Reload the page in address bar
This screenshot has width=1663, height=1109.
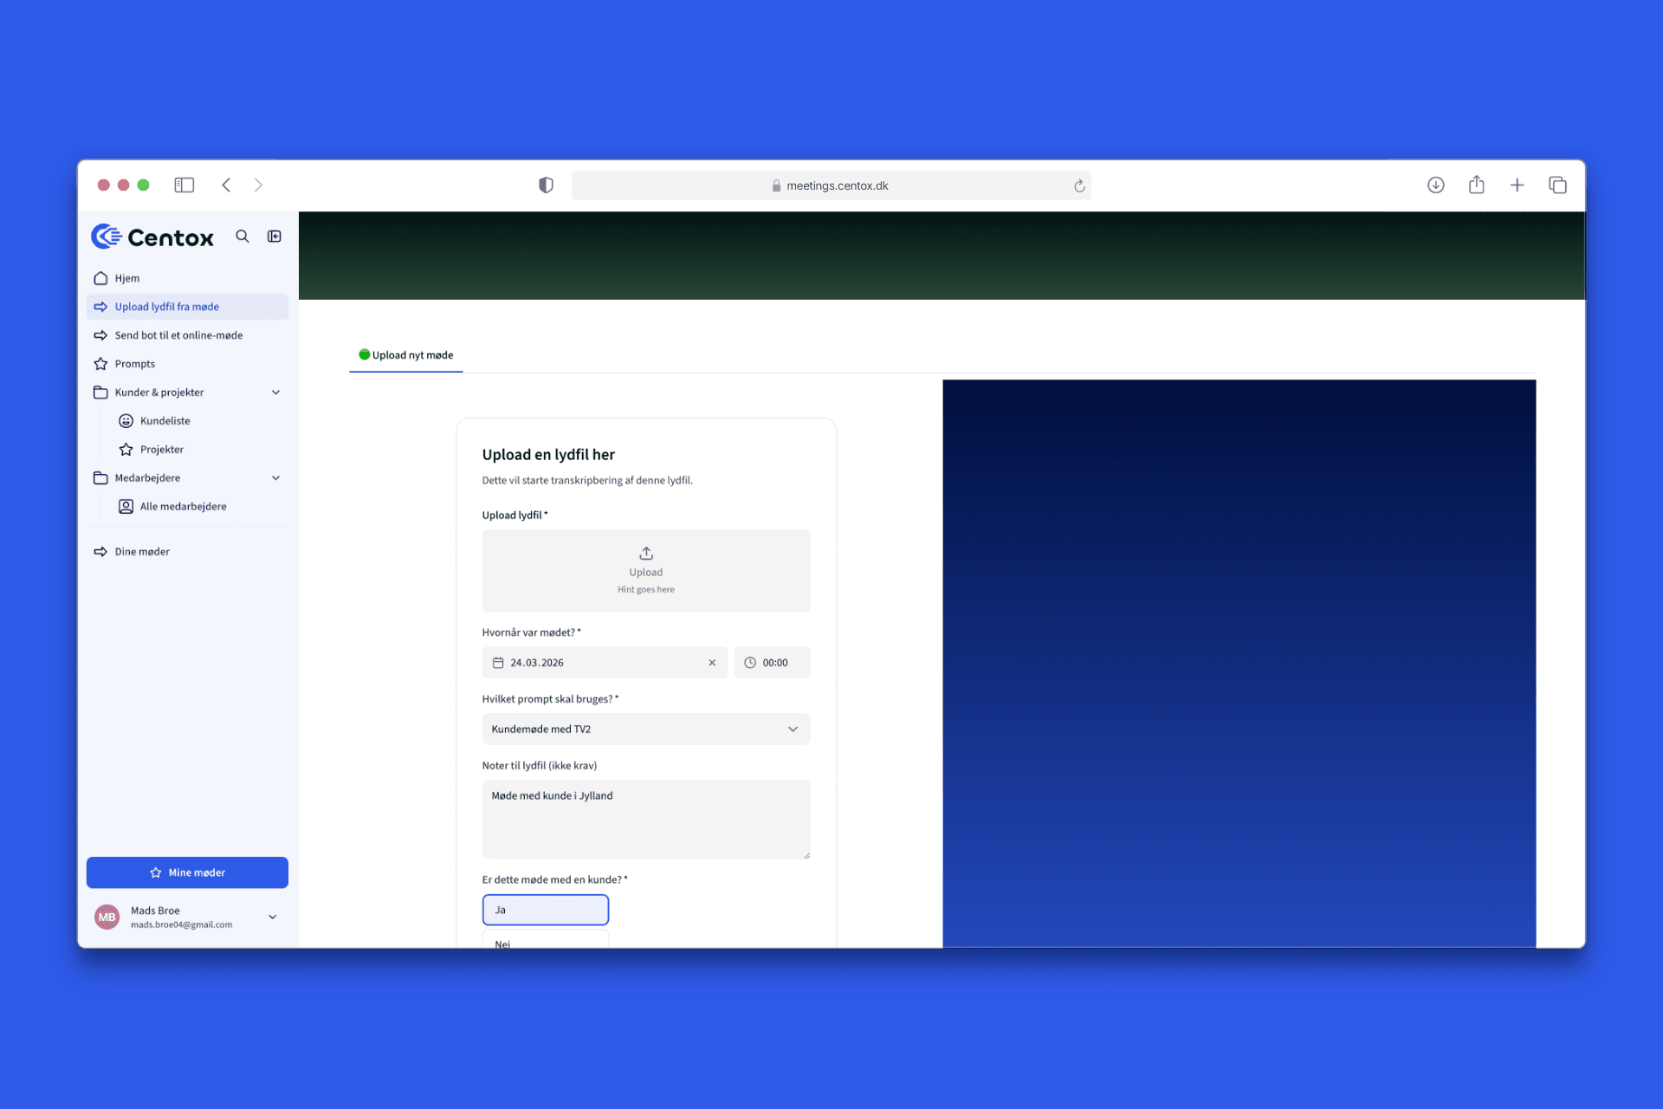coord(1079,185)
